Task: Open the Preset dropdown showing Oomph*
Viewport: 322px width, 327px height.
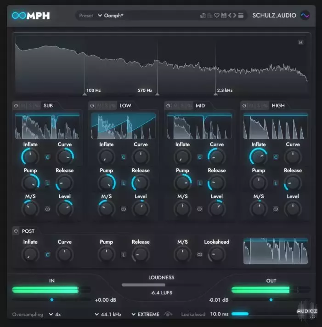Action: 110,16
